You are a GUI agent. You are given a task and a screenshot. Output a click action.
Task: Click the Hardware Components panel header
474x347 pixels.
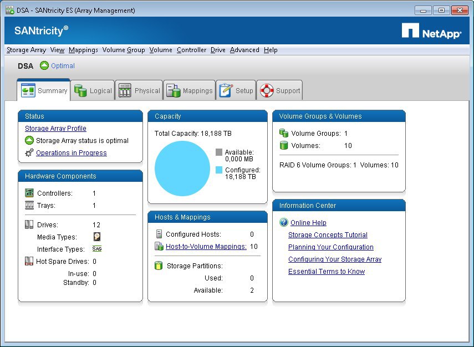80,176
